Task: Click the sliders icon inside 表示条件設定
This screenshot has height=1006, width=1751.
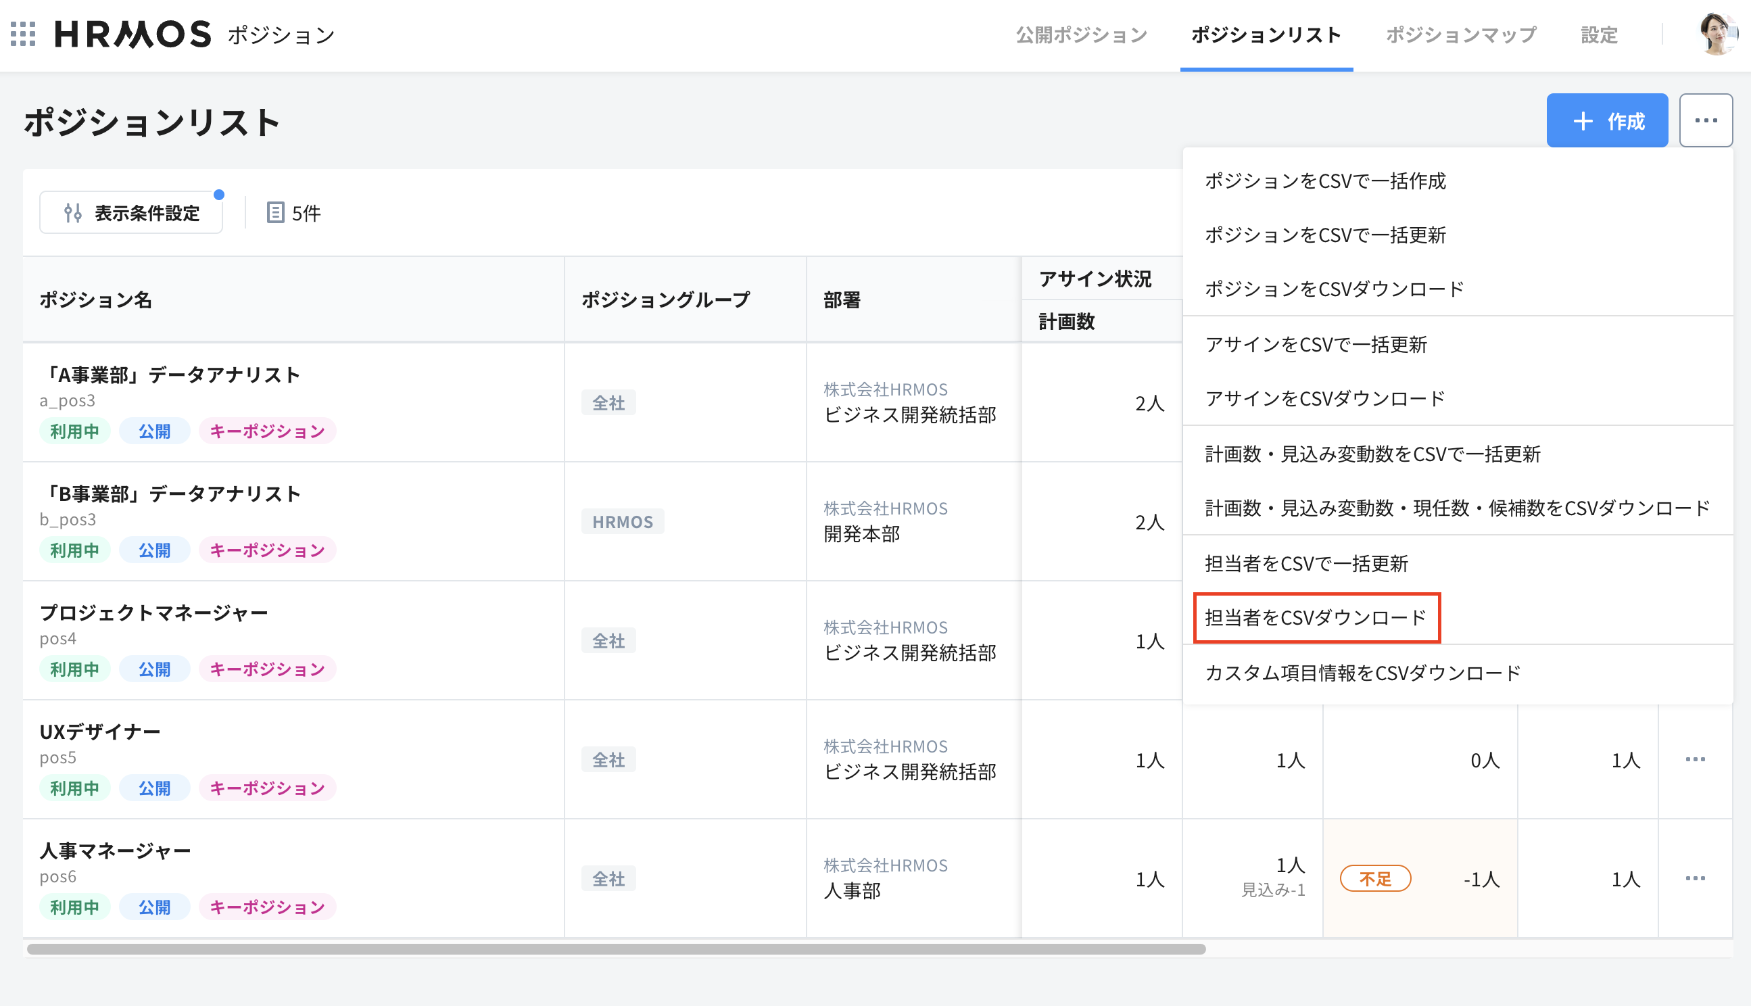Action: [74, 213]
